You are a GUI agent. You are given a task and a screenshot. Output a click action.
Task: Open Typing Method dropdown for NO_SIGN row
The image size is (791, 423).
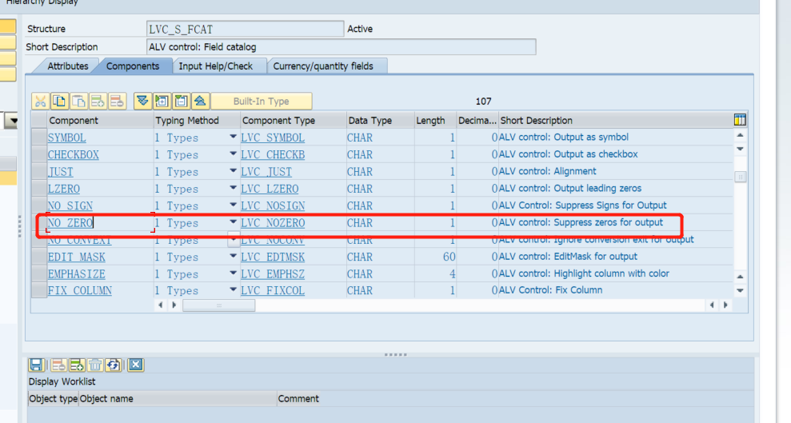click(x=233, y=206)
